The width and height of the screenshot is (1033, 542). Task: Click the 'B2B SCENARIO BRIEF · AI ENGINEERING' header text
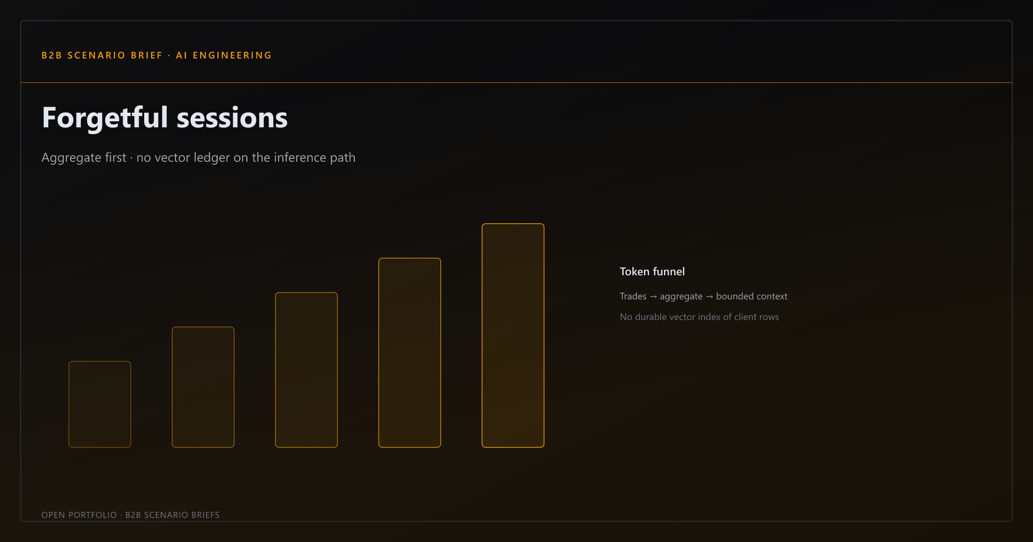click(156, 55)
